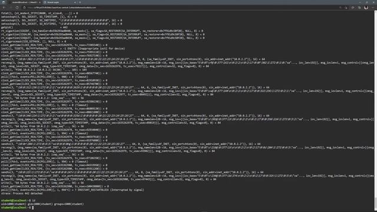Viewport: 377px width, 212px height.
Task: Click the 'strace: Process 442 detached' line
Action: point(22,194)
